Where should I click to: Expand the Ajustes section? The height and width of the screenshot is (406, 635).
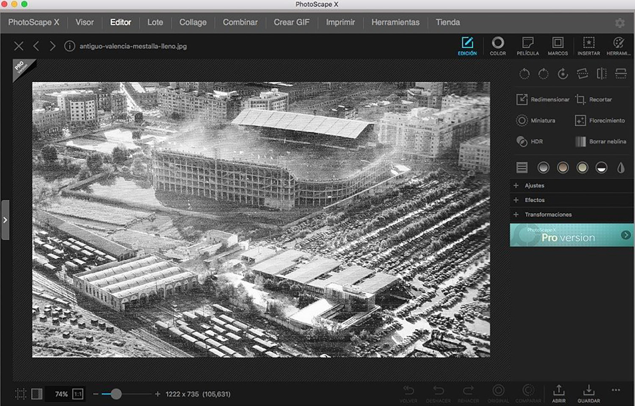pyautogui.click(x=571, y=185)
